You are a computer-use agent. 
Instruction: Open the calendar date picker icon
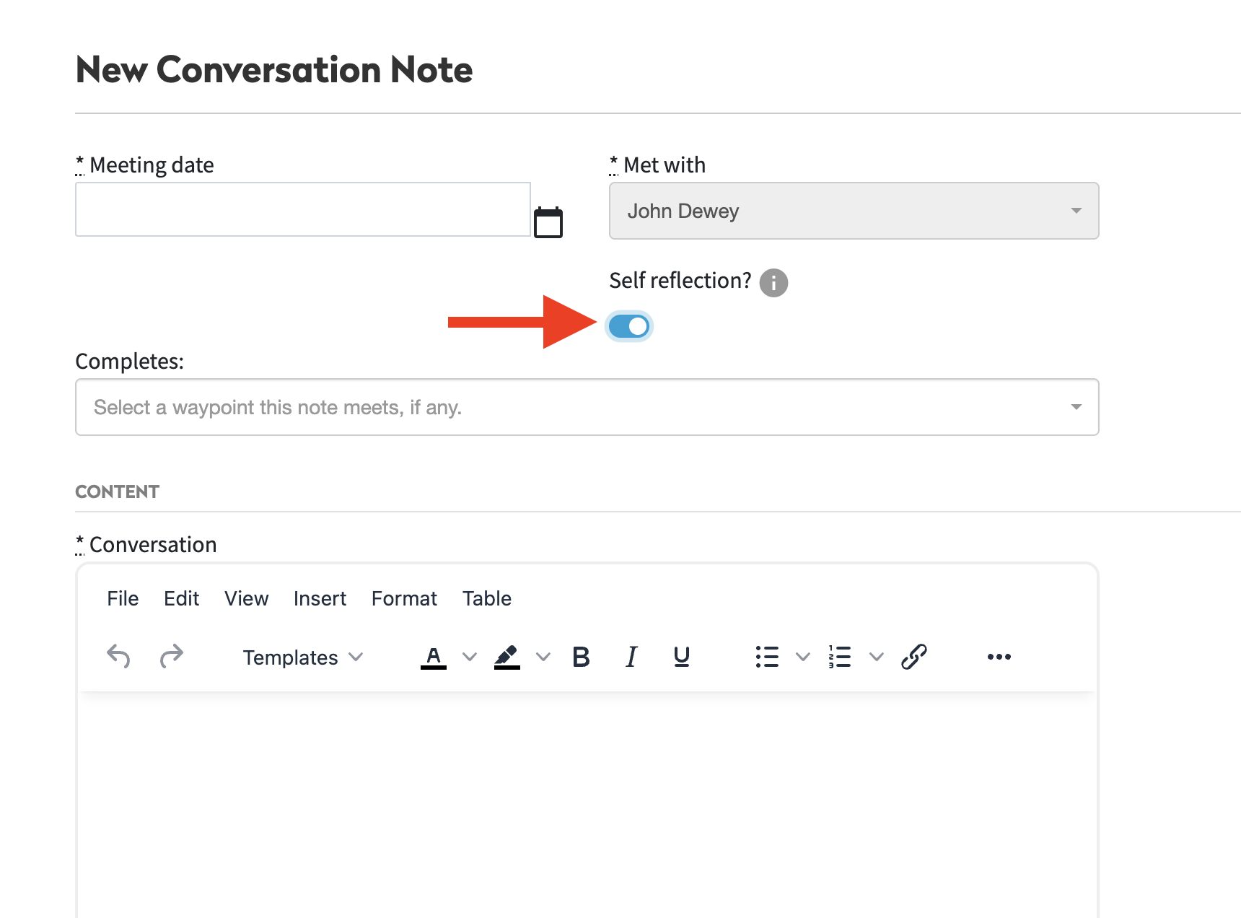click(x=548, y=222)
